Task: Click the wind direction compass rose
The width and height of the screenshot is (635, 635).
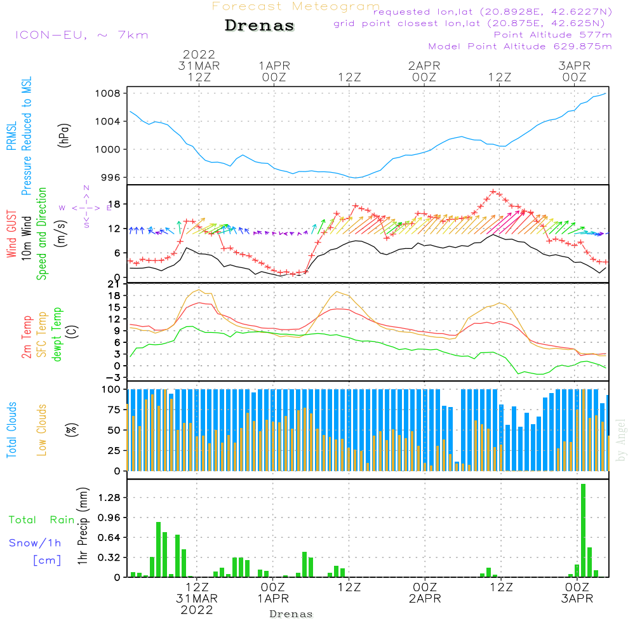Action: [x=86, y=207]
